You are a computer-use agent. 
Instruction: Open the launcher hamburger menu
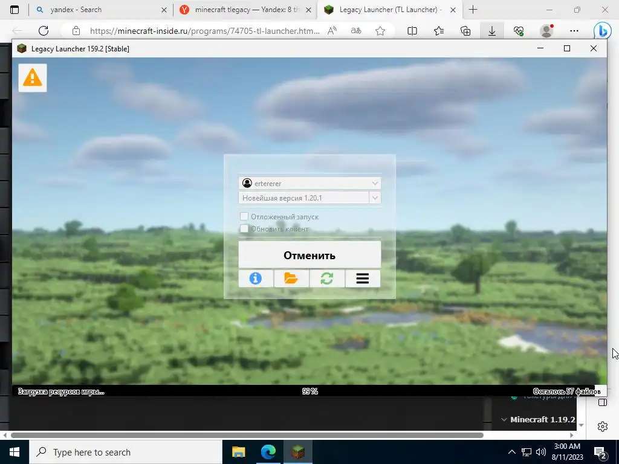point(363,279)
